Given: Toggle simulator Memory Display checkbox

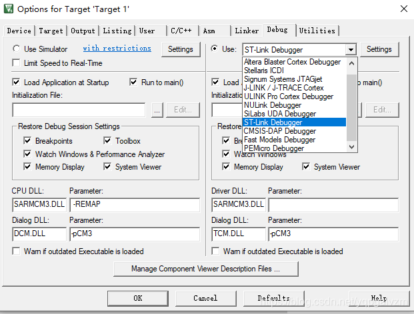Looking at the screenshot, I should (x=27, y=167).
